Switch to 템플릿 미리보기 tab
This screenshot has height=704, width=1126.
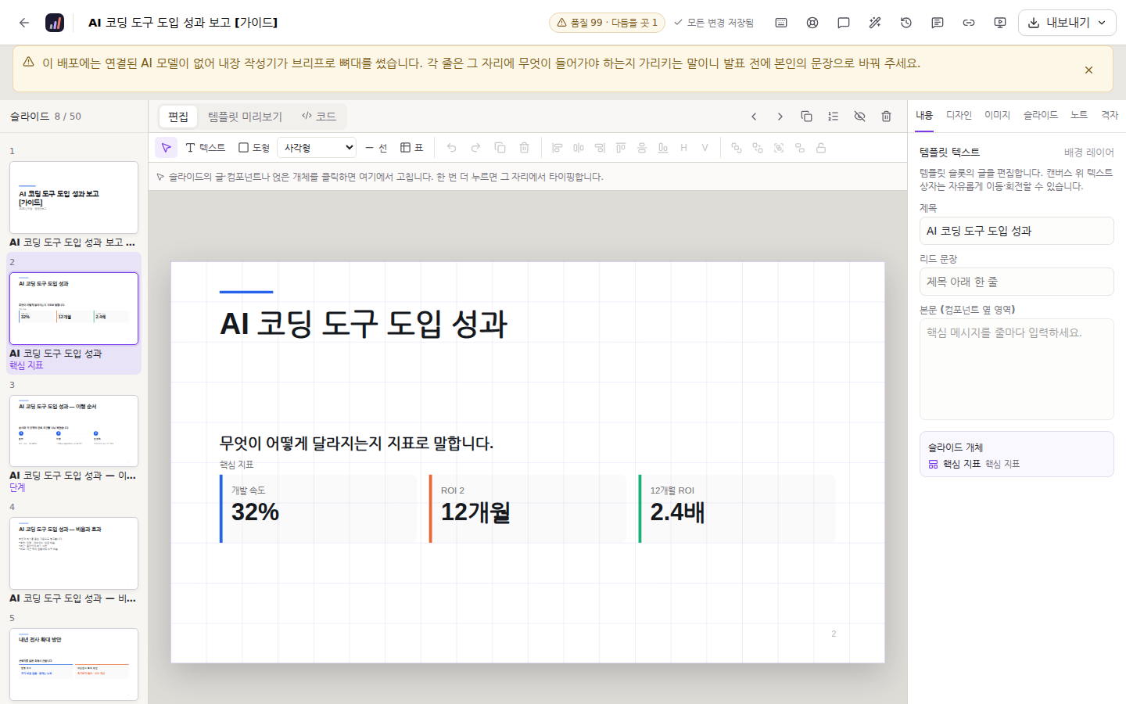point(245,117)
